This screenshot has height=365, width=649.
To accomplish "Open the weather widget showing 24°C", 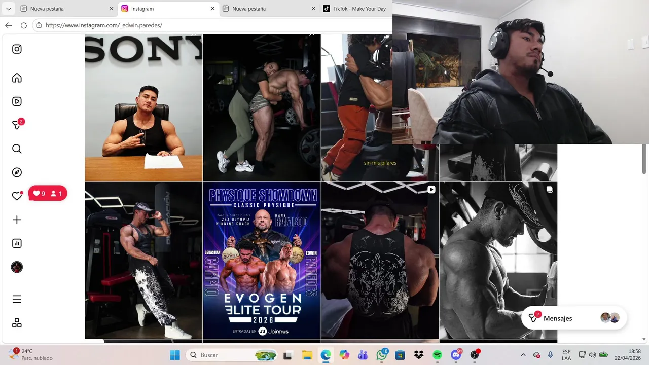I will click(31, 354).
